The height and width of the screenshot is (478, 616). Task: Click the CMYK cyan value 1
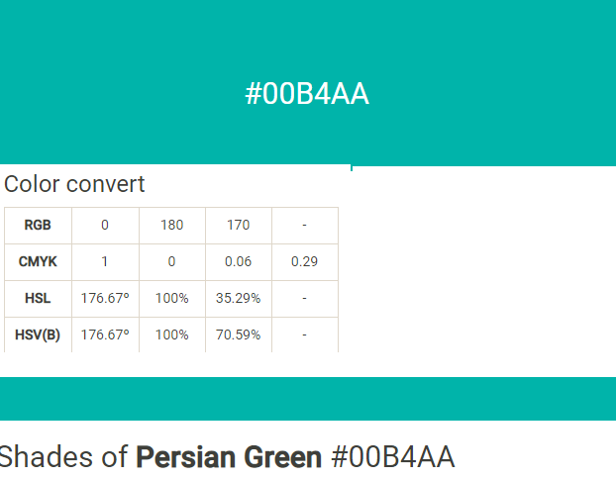[105, 261]
